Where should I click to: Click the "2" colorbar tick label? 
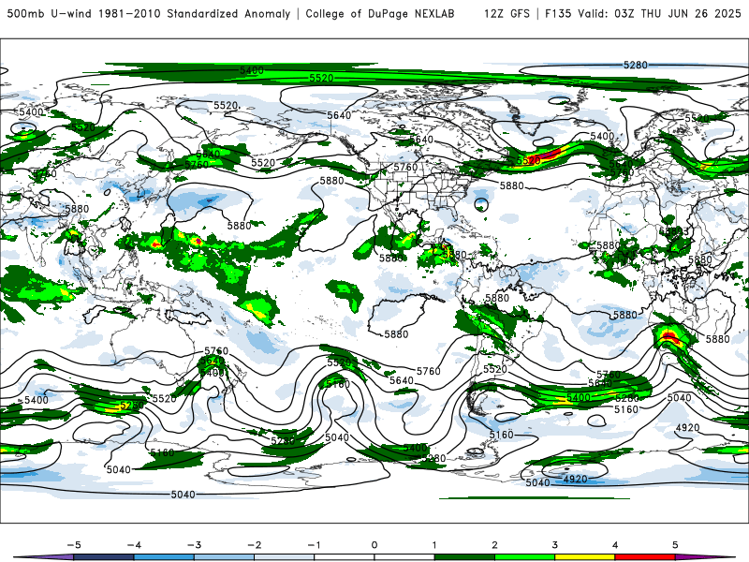point(495,545)
